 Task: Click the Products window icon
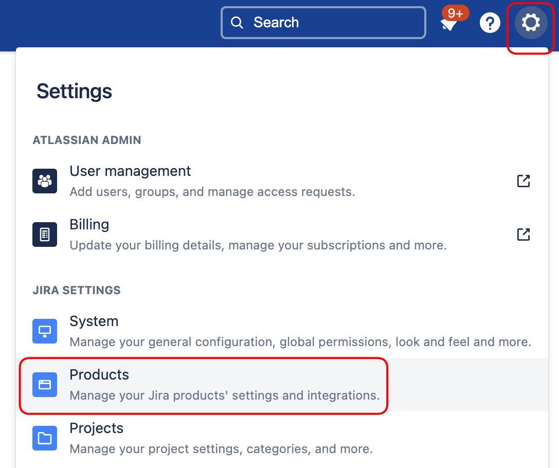coord(45,385)
